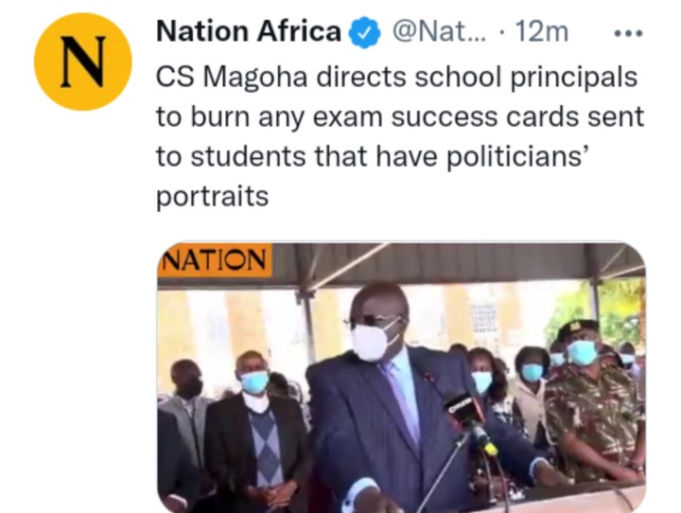
Task: Click the line "to burn any exam success cards sent"
Action: [400, 117]
